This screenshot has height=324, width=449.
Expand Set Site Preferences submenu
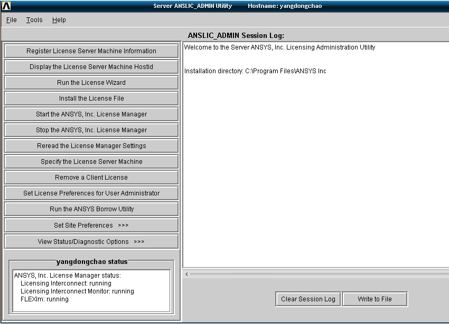(91, 225)
